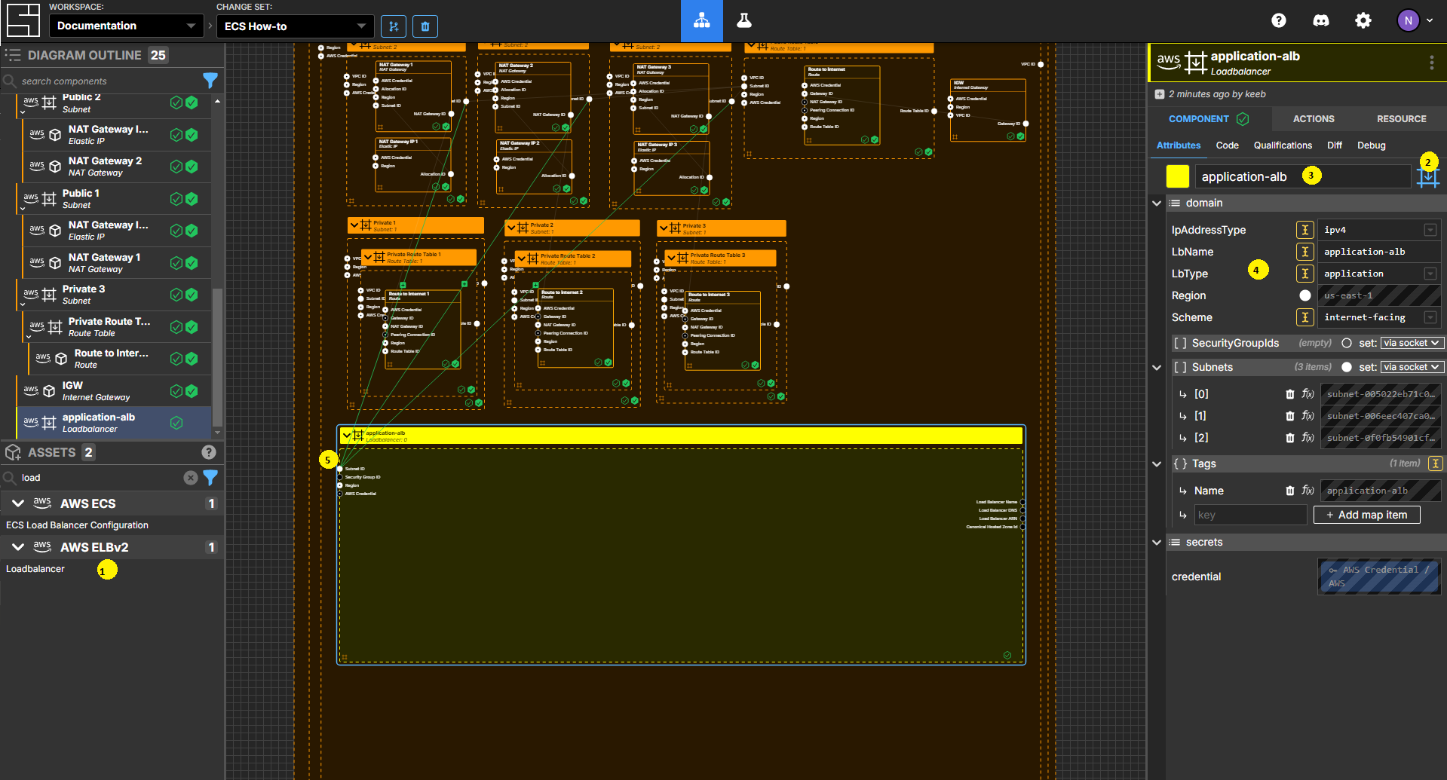Open the Debug sub-tab
The height and width of the screenshot is (780, 1447).
1371,145
